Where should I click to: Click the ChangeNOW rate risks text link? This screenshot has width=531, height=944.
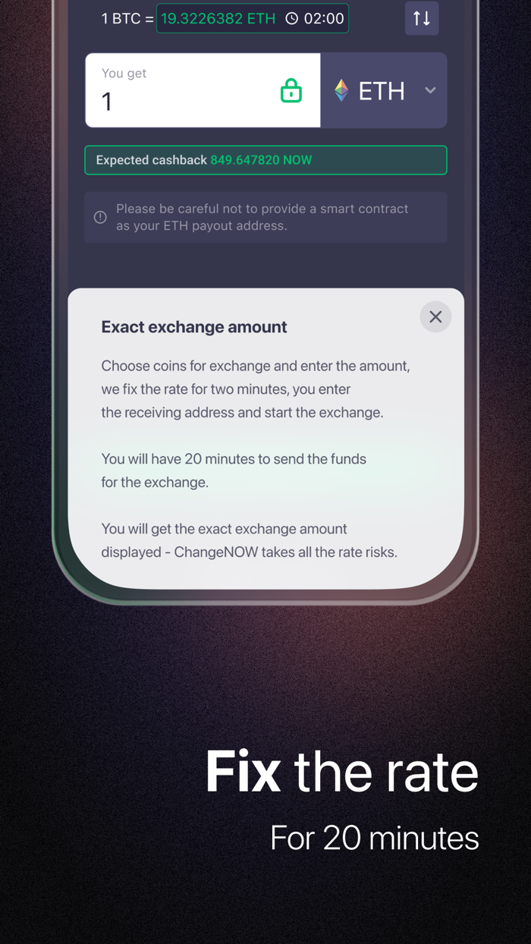(250, 552)
